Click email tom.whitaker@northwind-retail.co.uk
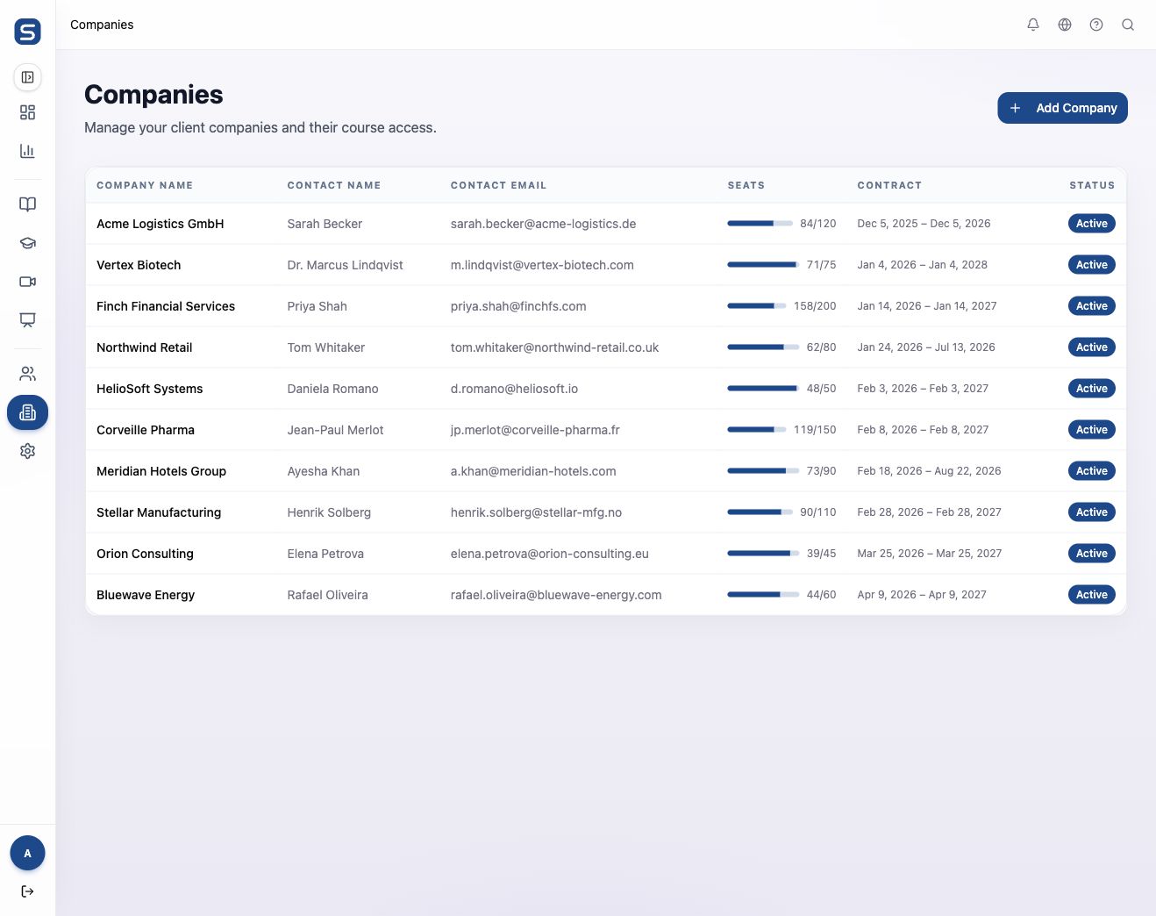Screen dimensions: 1156x916 pyautogui.click(x=554, y=347)
